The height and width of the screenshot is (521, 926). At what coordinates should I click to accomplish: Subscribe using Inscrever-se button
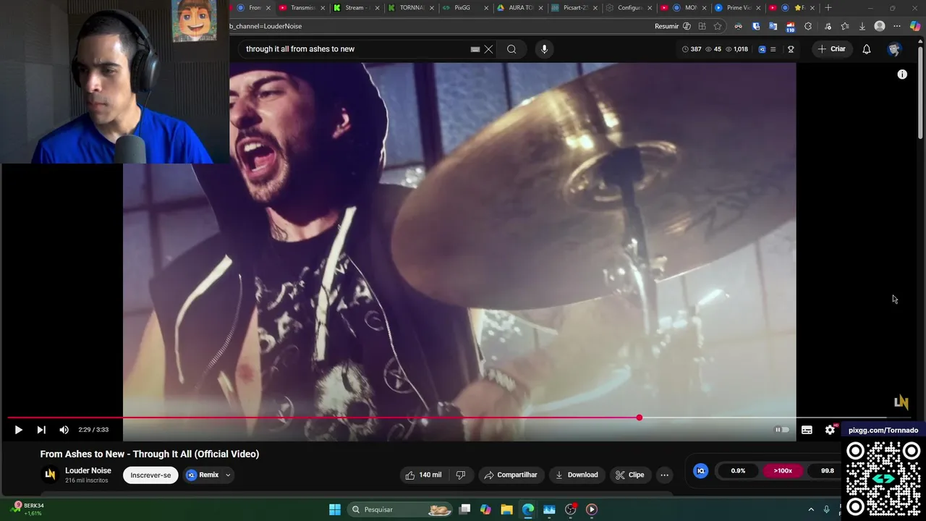point(150,475)
